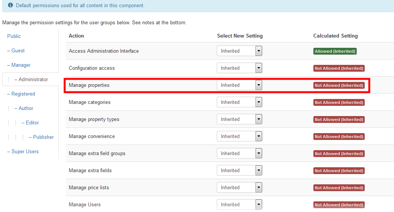Switch to the Manager group tab
Viewport: 394px width, 212px height.
pos(19,65)
